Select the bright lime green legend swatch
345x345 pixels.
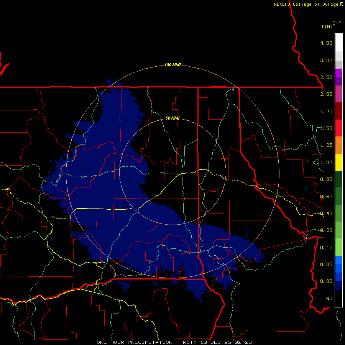(338, 247)
